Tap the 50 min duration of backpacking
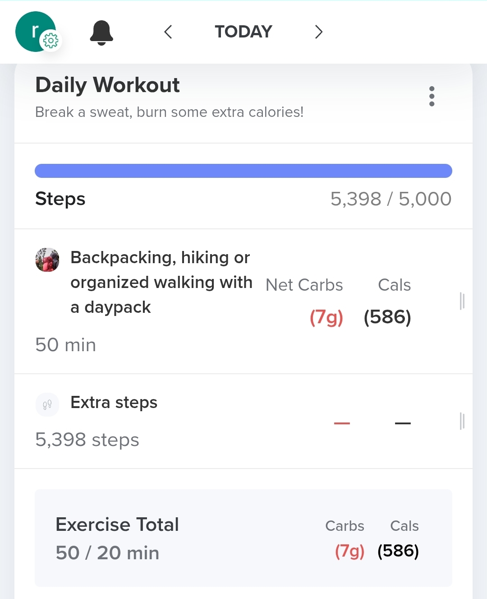This screenshot has width=487, height=599. (x=66, y=345)
